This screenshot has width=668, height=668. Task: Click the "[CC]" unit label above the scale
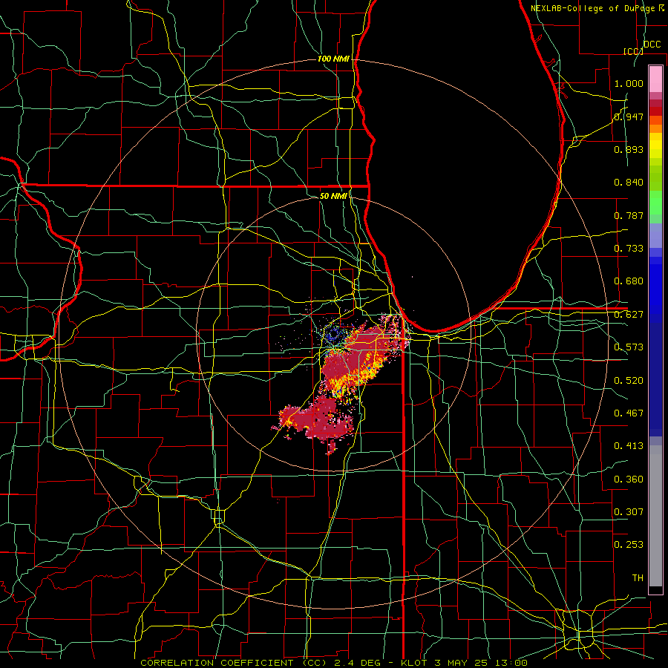tap(633, 51)
